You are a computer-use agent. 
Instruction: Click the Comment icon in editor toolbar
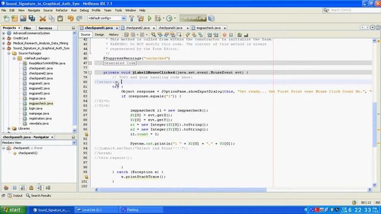pyautogui.click(x=239, y=35)
